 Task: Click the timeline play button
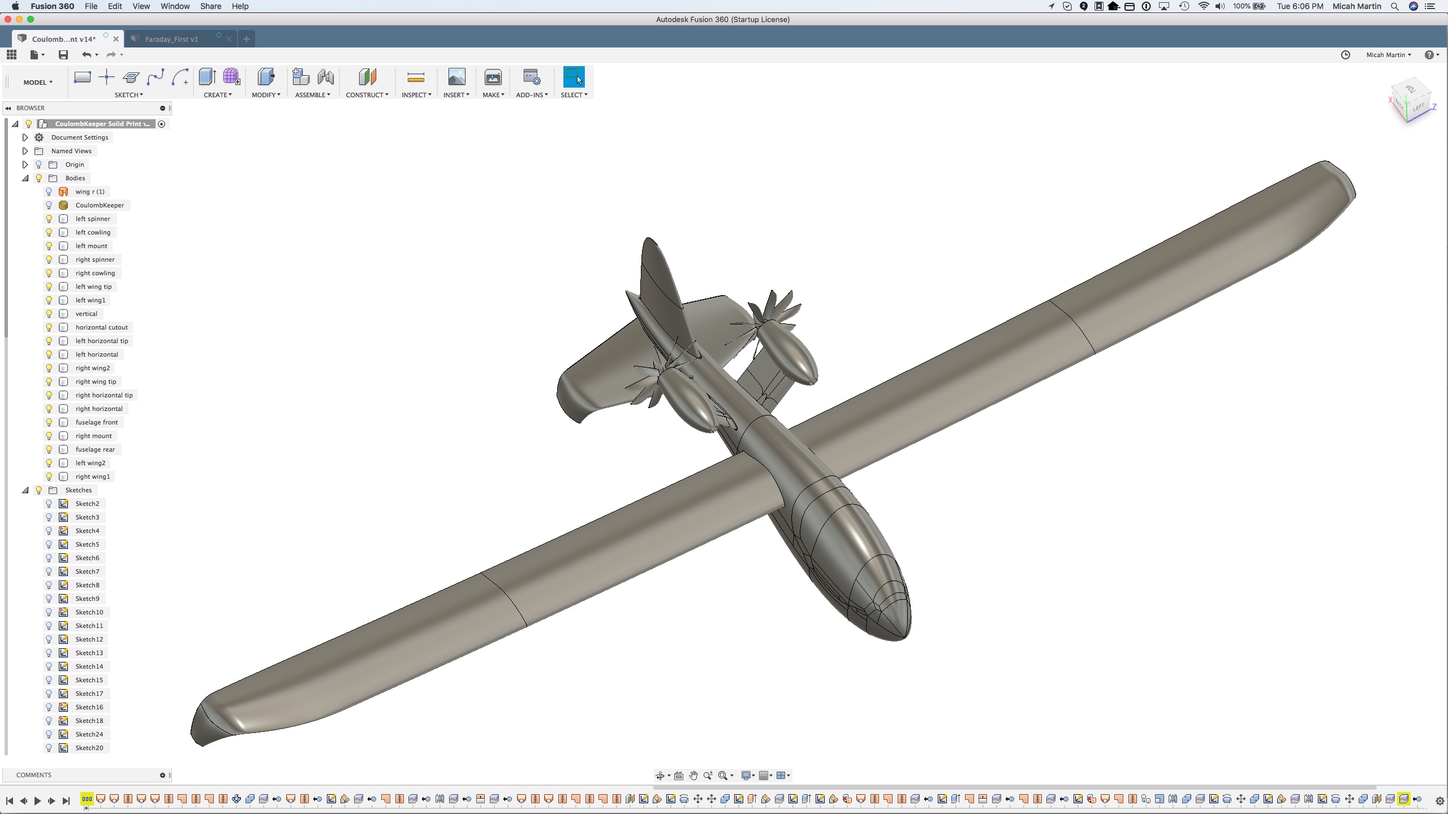pos(38,800)
